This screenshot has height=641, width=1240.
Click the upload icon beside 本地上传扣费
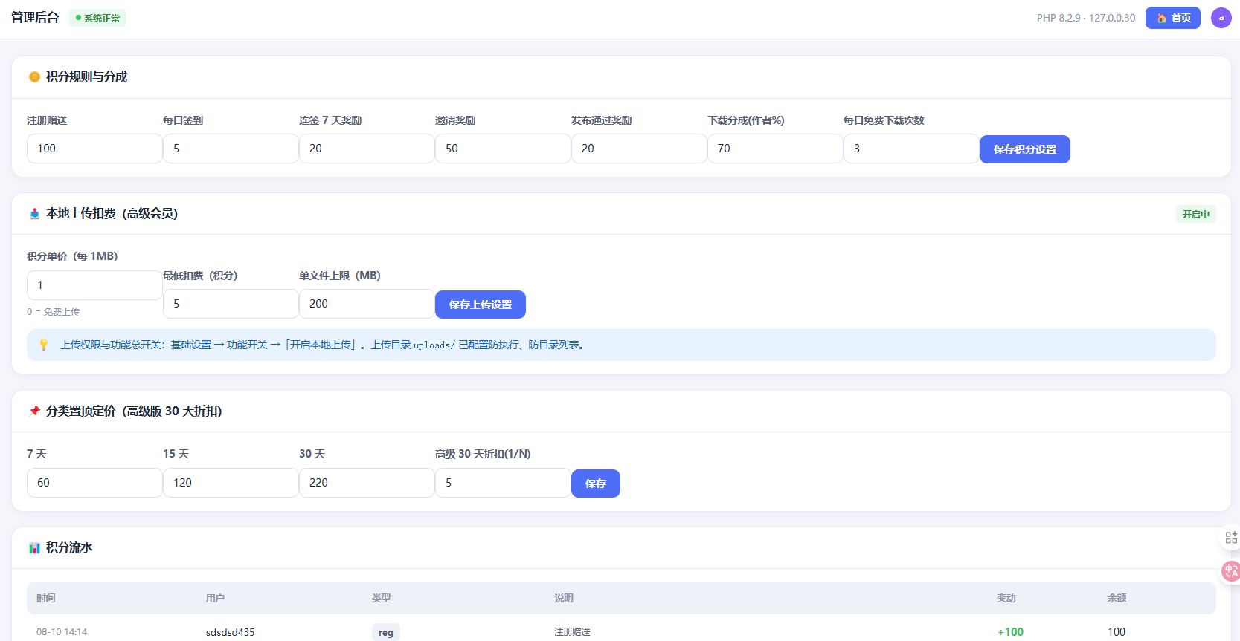tap(34, 214)
